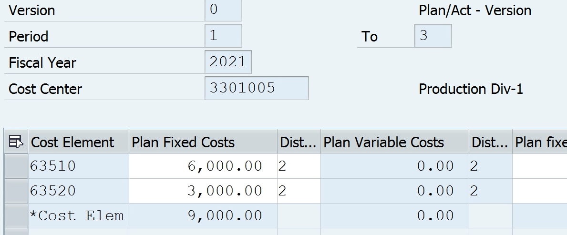This screenshot has height=235, width=567.
Task: Click the Plan Variable Costs column header
Action: (x=384, y=142)
